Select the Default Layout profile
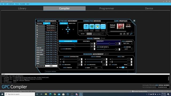Viewport: 171px width, 96px height. pos(112,26)
